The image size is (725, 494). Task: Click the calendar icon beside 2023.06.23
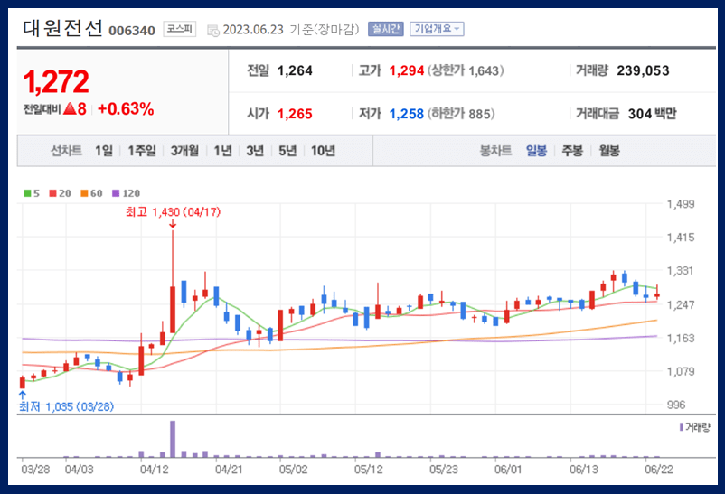(213, 31)
